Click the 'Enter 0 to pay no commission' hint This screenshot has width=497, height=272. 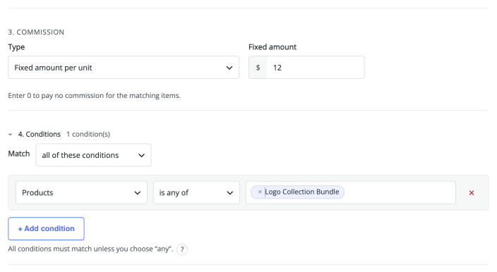tap(95, 96)
